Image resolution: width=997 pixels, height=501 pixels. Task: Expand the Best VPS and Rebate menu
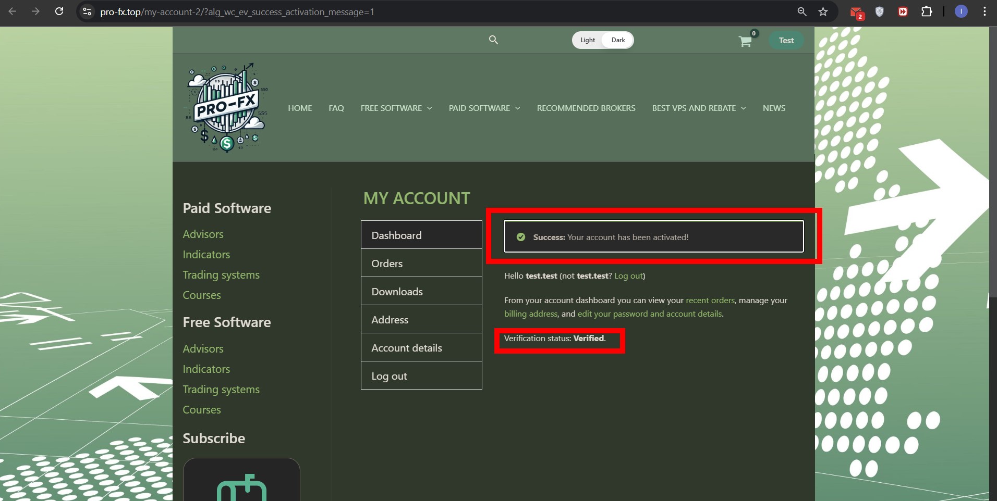[x=699, y=108]
